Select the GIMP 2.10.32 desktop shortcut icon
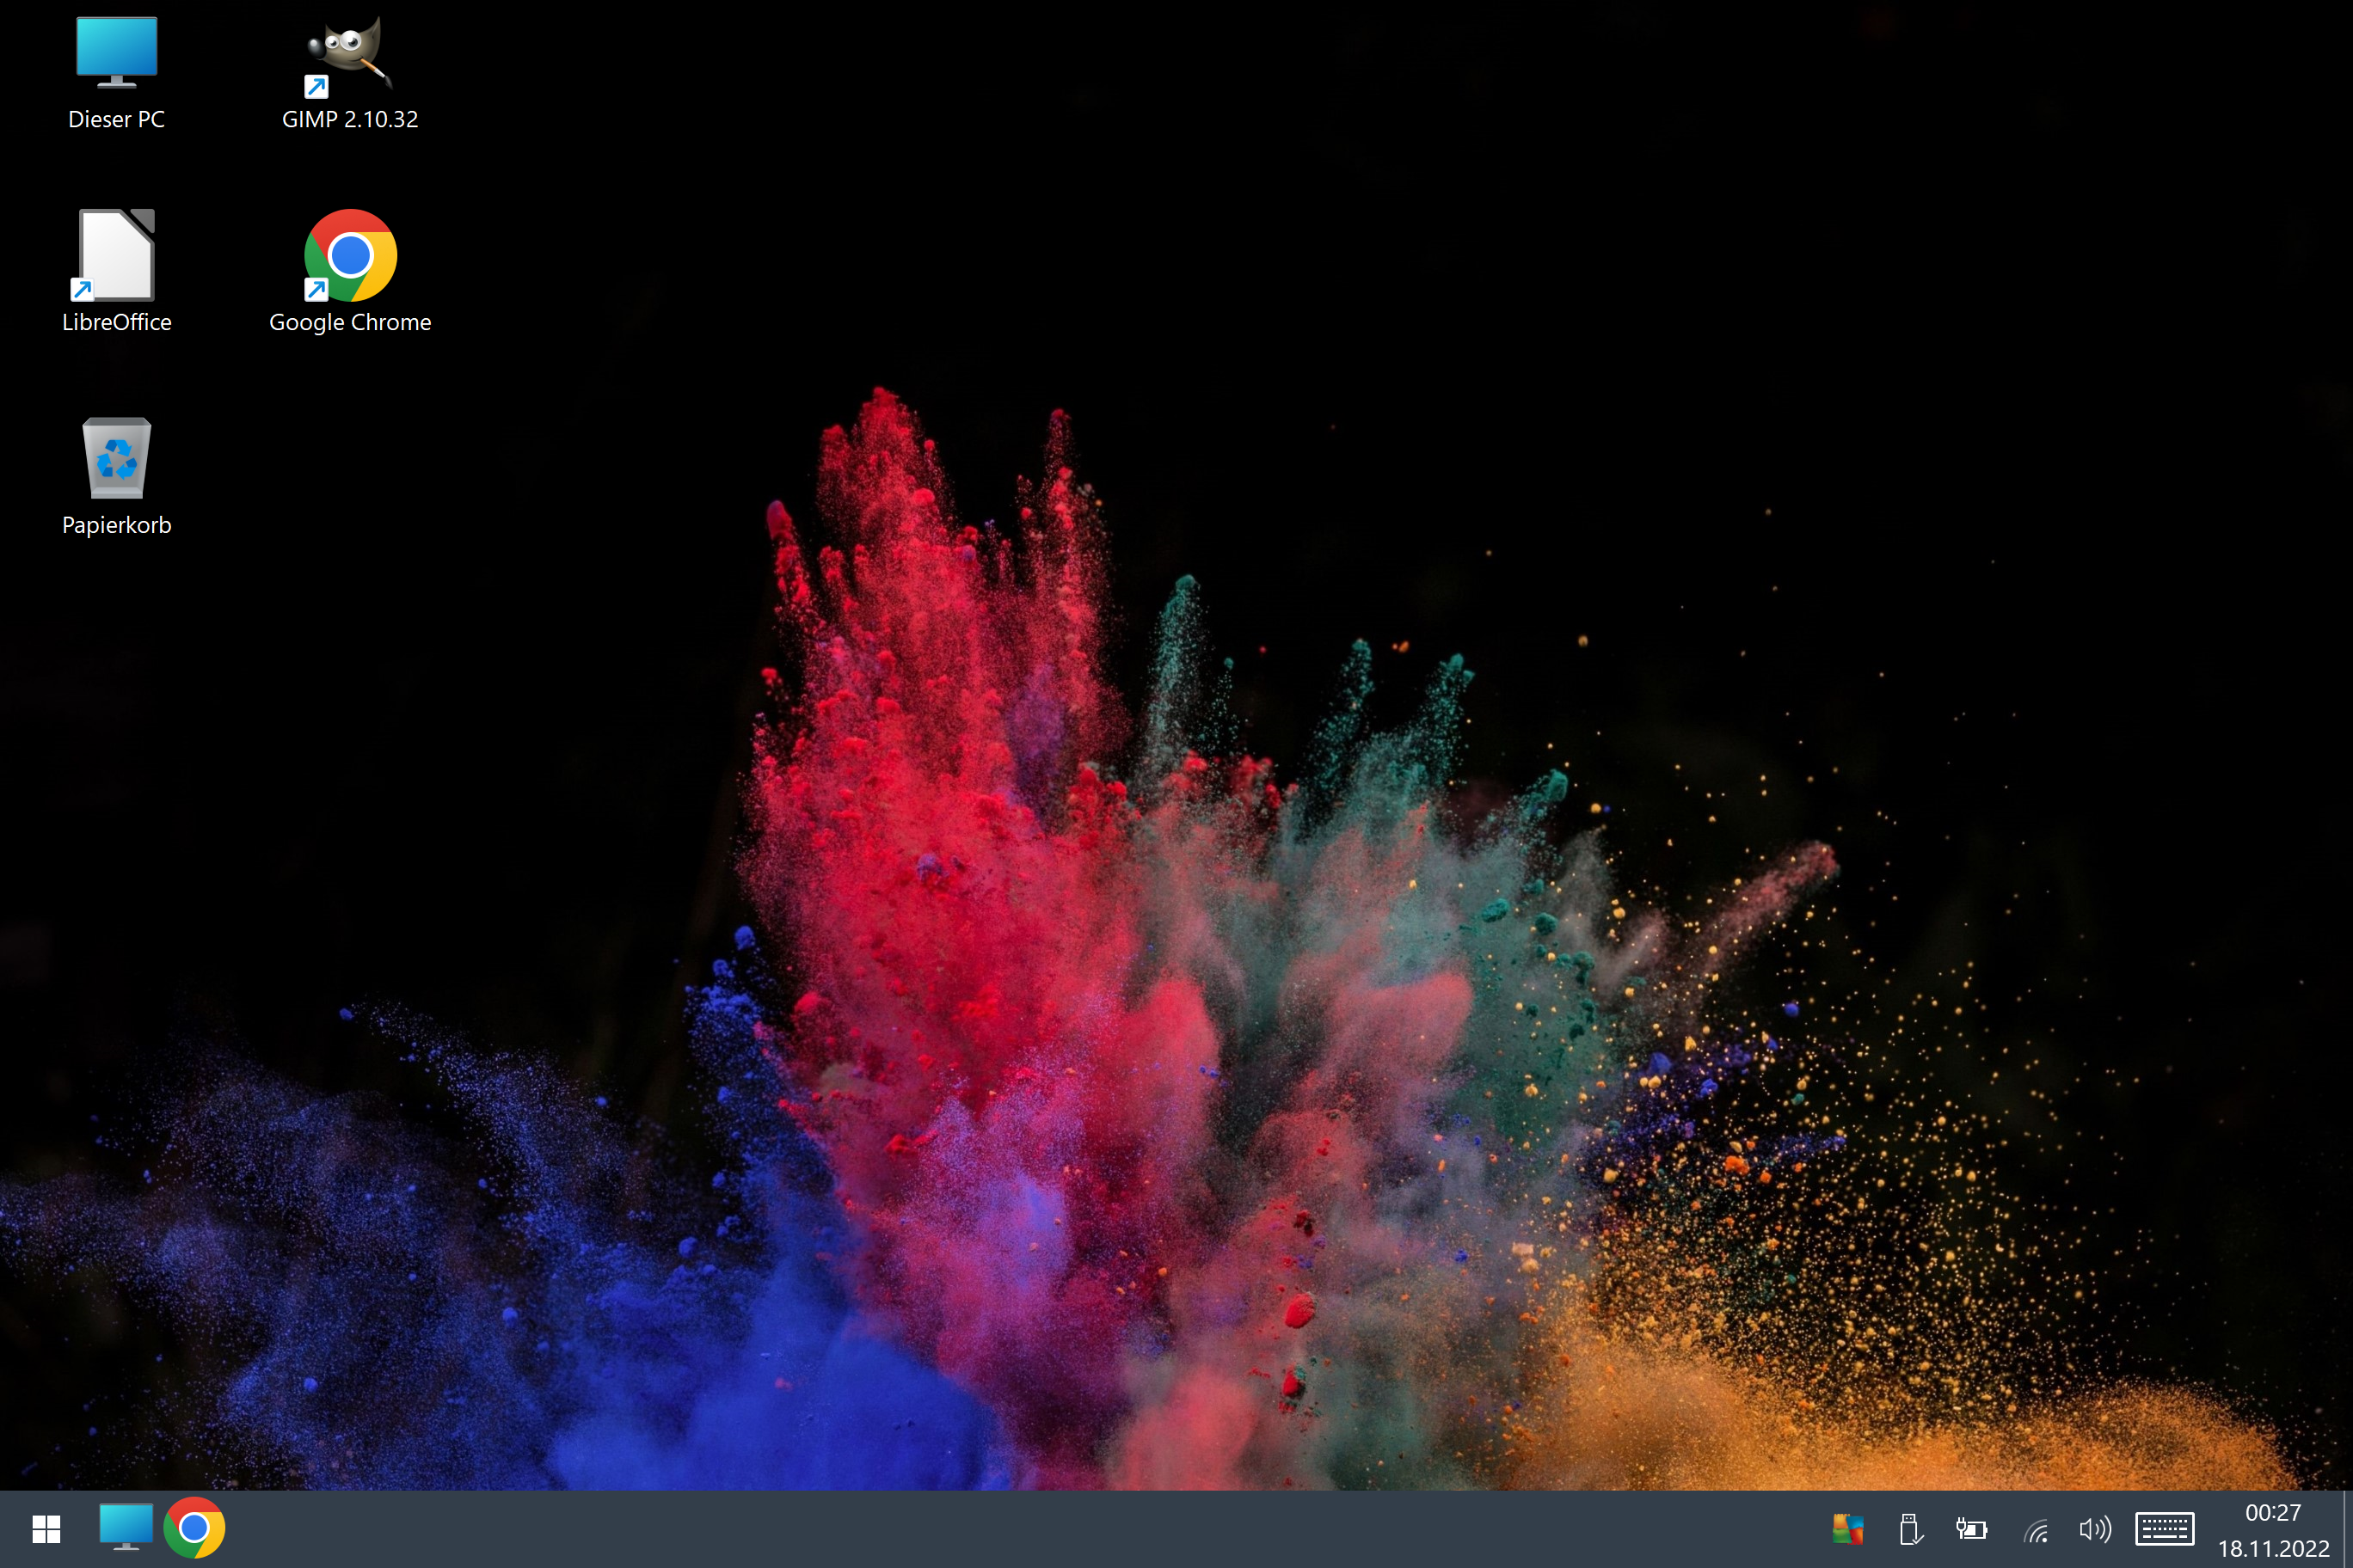This screenshot has height=1568, width=2353. [349, 52]
